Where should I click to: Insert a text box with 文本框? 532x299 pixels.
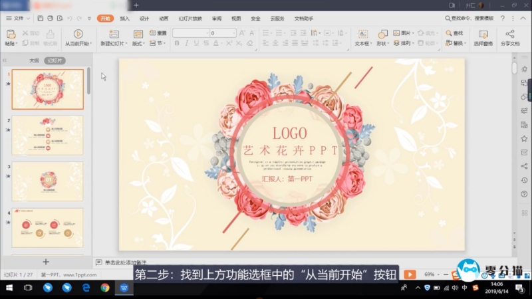click(x=362, y=33)
